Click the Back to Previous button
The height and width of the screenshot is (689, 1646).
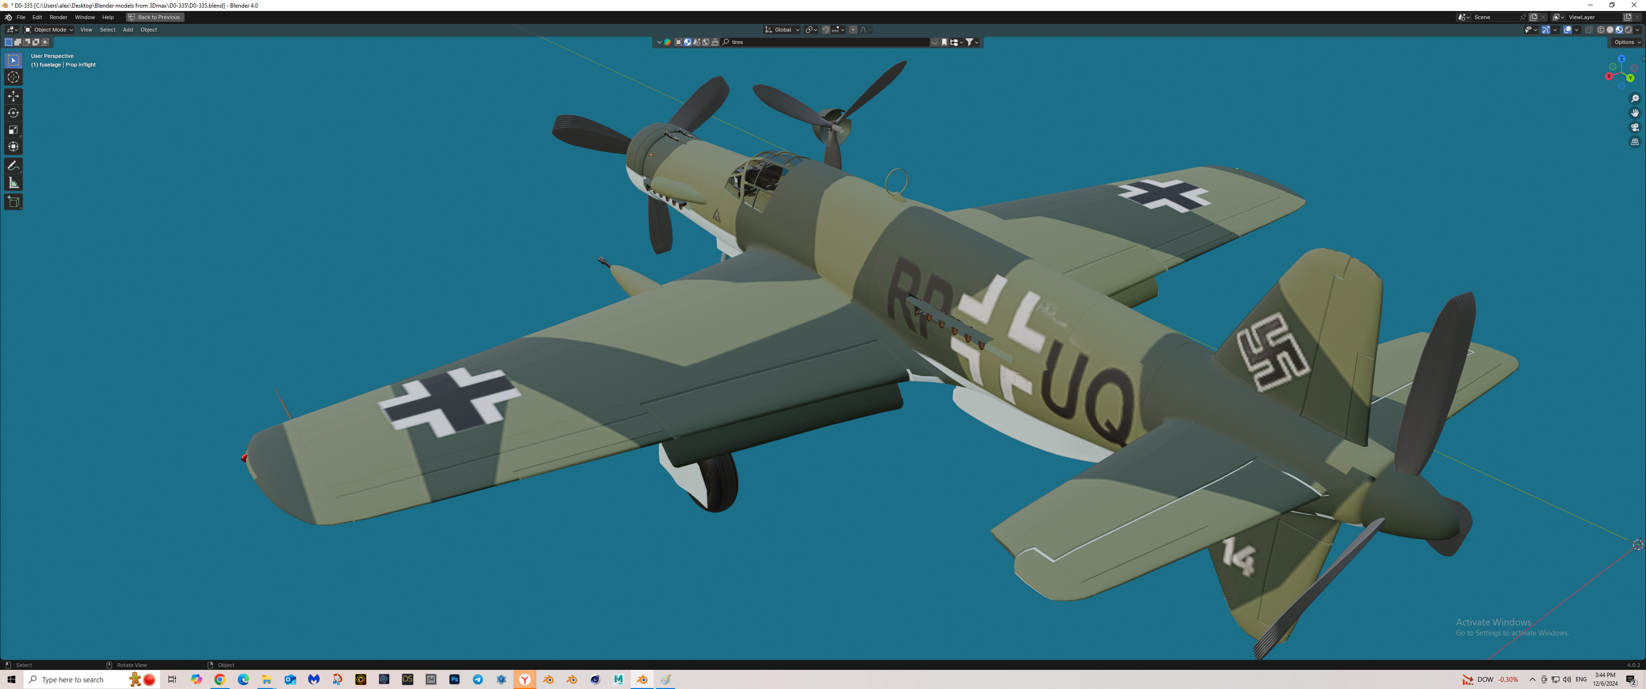click(x=156, y=17)
